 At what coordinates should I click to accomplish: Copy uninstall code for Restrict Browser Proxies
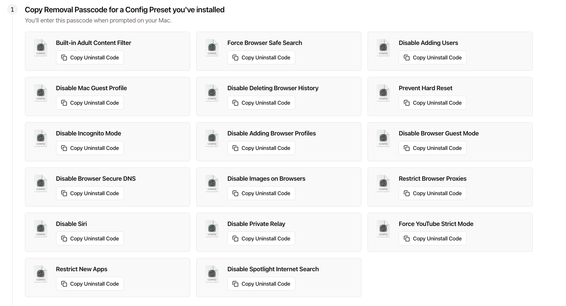click(x=432, y=193)
